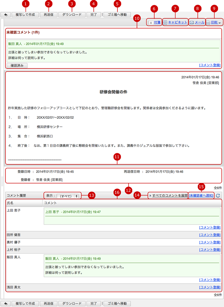Open the キャビネット link

178,22
